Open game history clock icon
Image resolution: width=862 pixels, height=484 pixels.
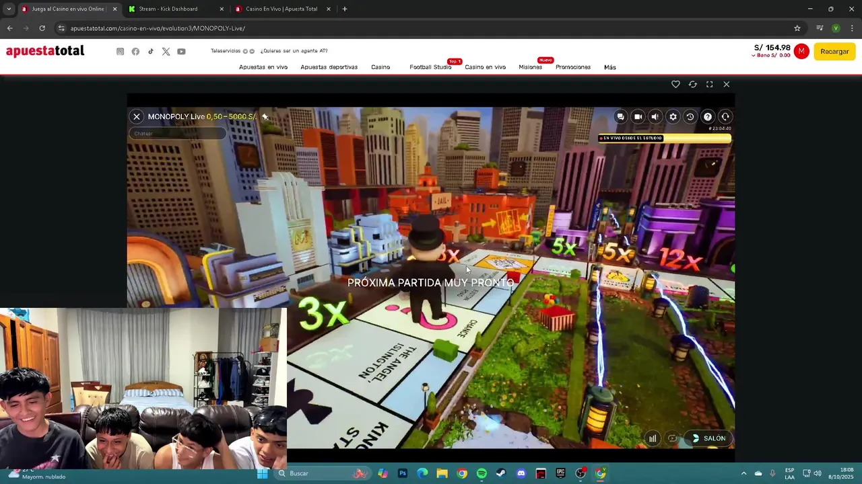pyautogui.click(x=690, y=117)
